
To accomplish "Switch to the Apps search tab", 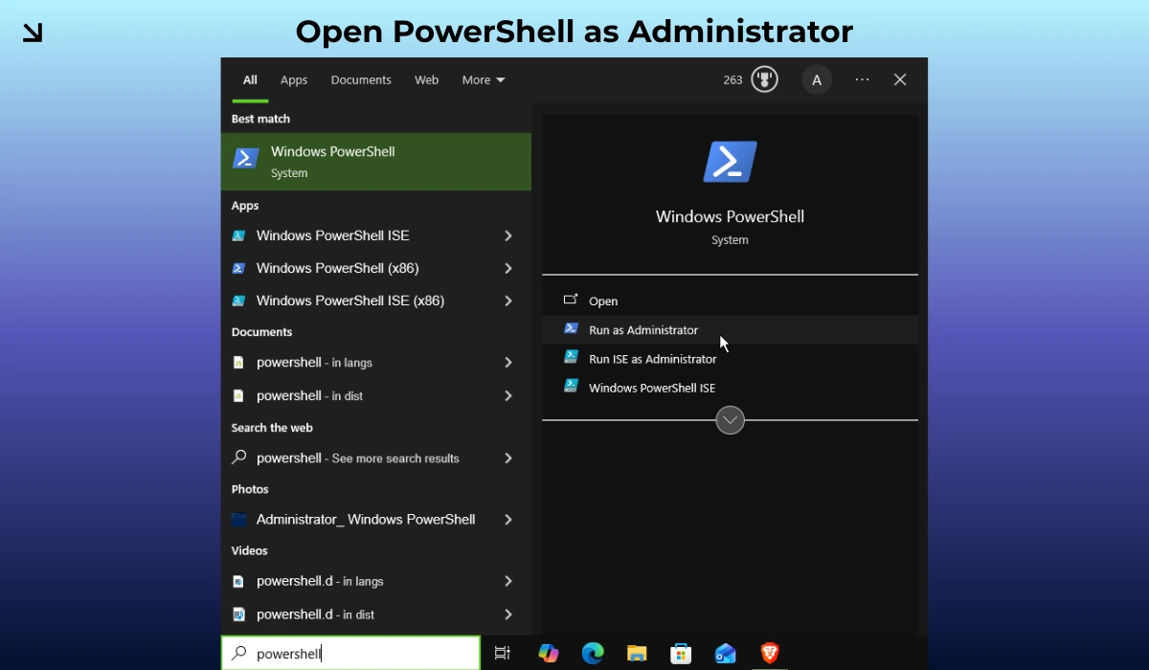I will pos(294,80).
